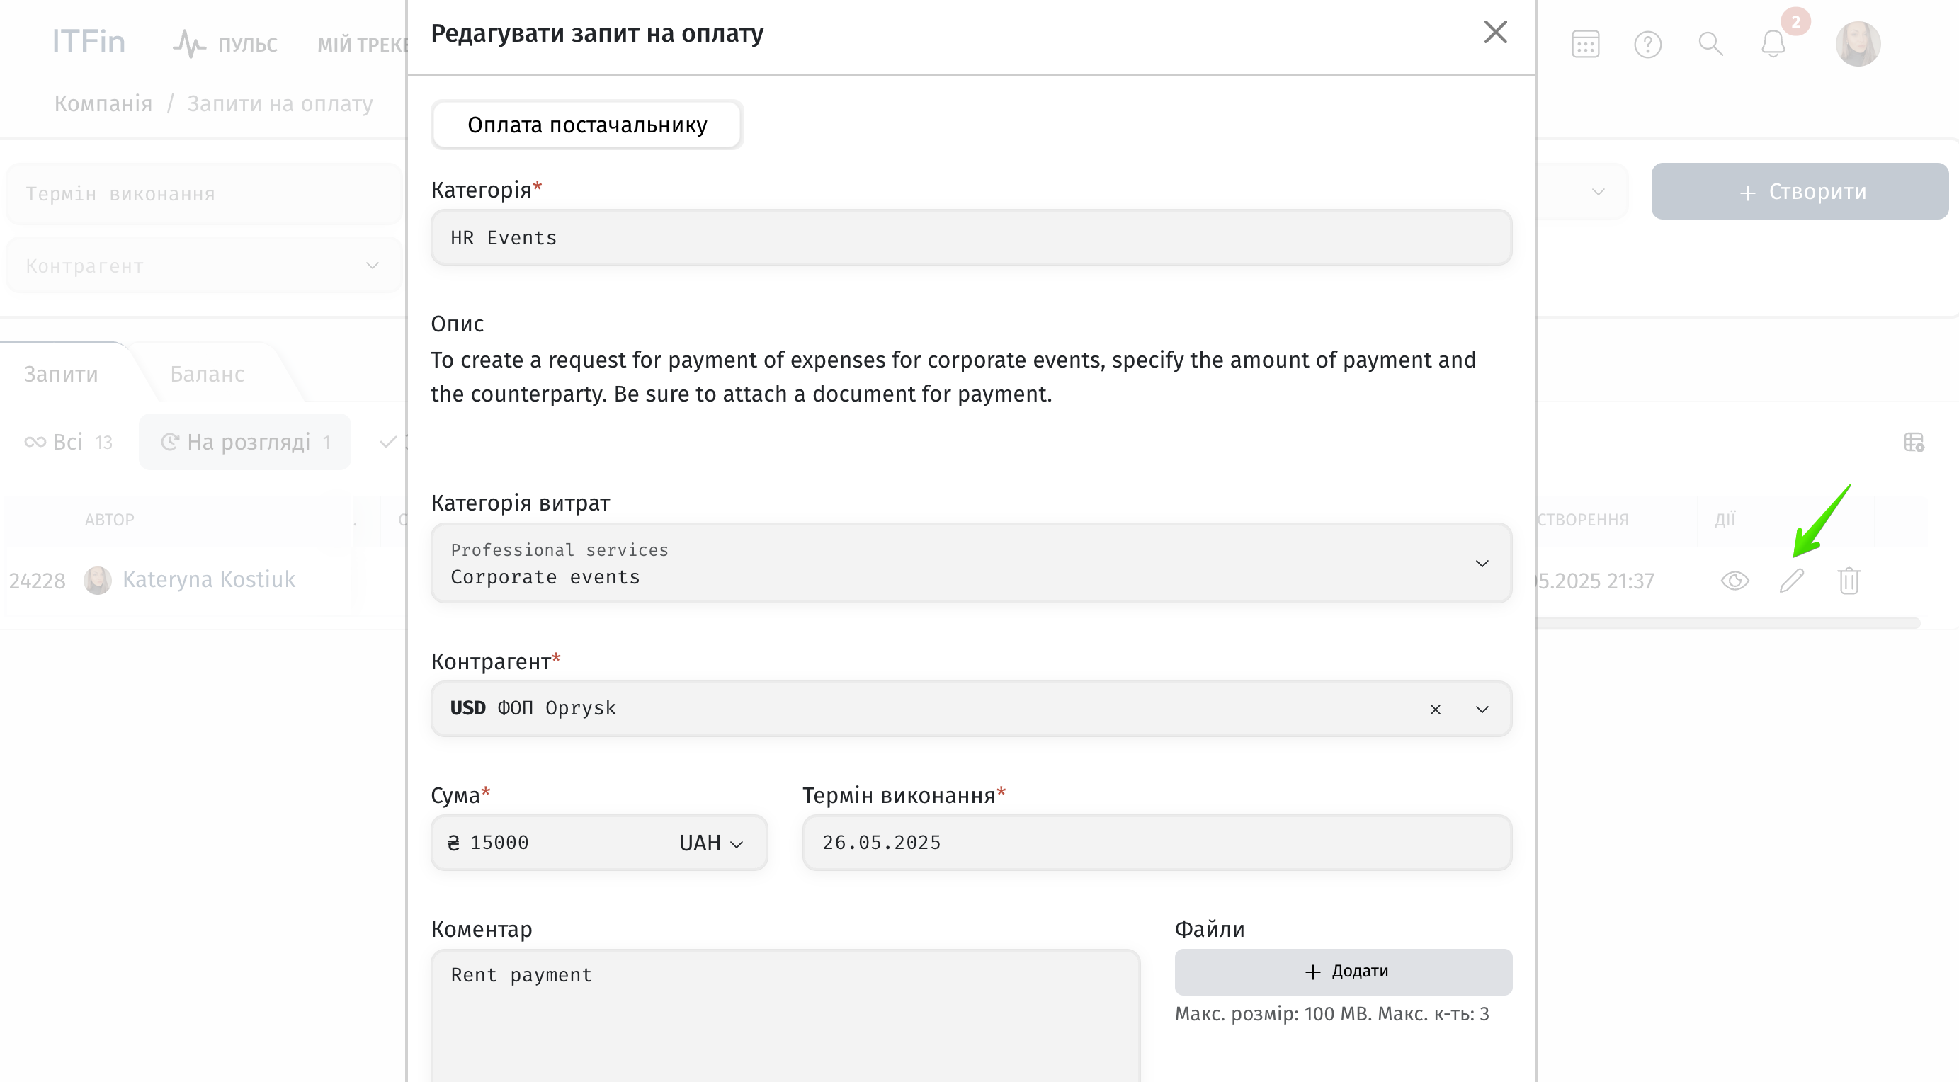Image resolution: width=1959 pixels, height=1082 pixels.
Task: Click the horizontal table scrollbar
Action: tap(1728, 622)
